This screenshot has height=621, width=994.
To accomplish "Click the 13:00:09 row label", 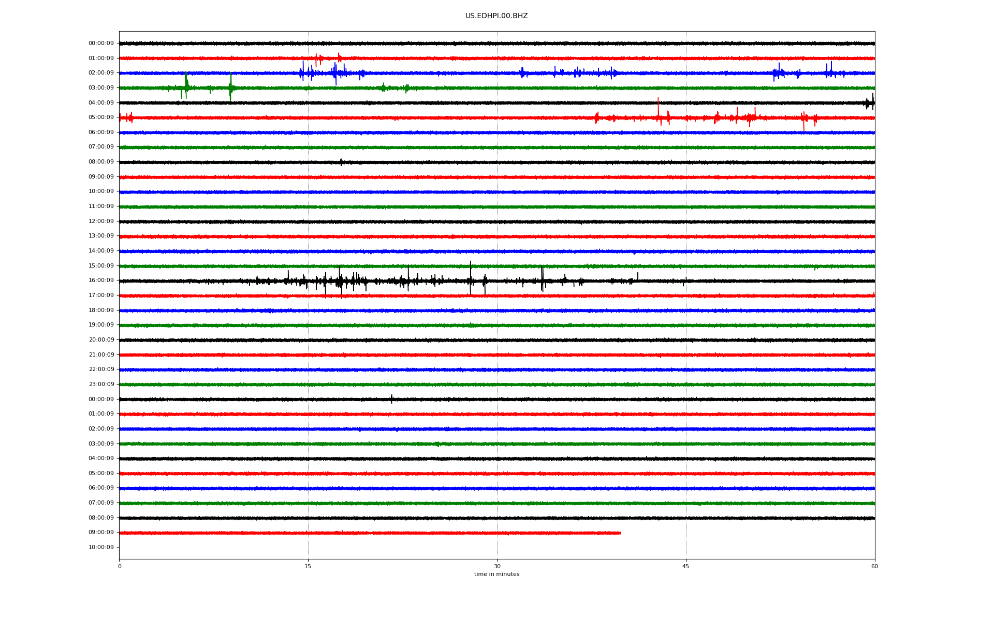I will (101, 236).
